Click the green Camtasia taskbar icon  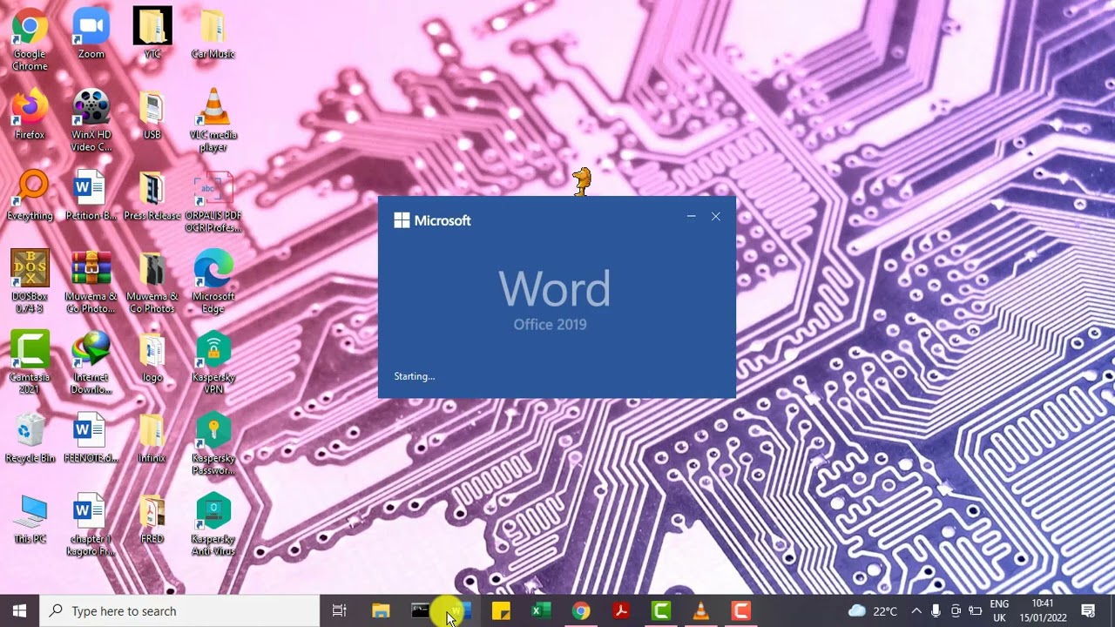661,610
